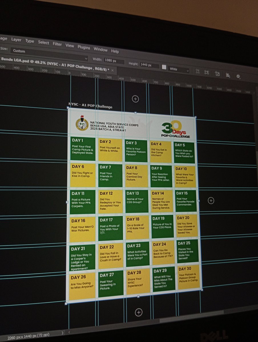258x342 pixels.
Task: Add artboard with plus right of canvas
Action: click(x=211, y=200)
